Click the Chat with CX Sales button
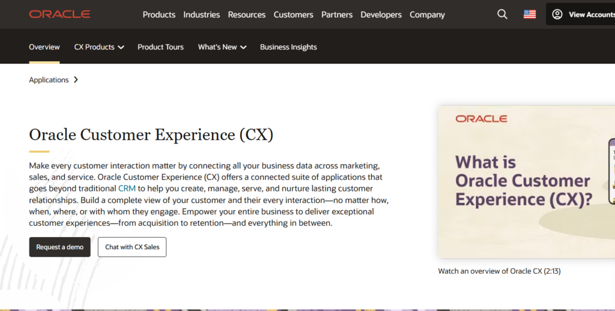Viewport: 615px width, 311px height. 132,247
